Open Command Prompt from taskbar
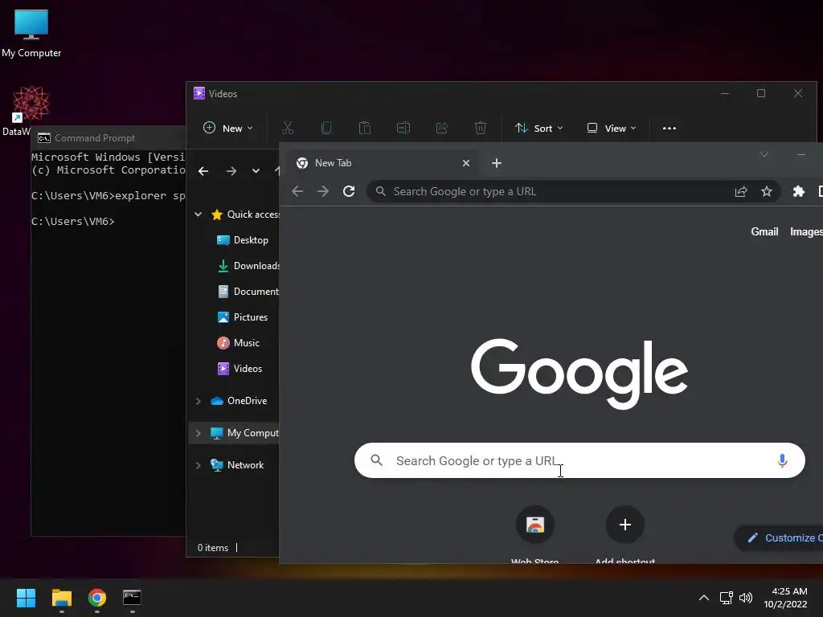Viewport: 823px width, 617px height. point(132,598)
